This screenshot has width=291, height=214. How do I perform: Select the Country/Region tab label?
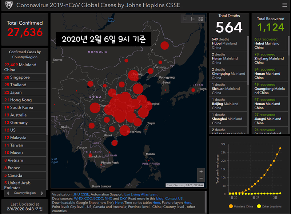tap(25, 193)
